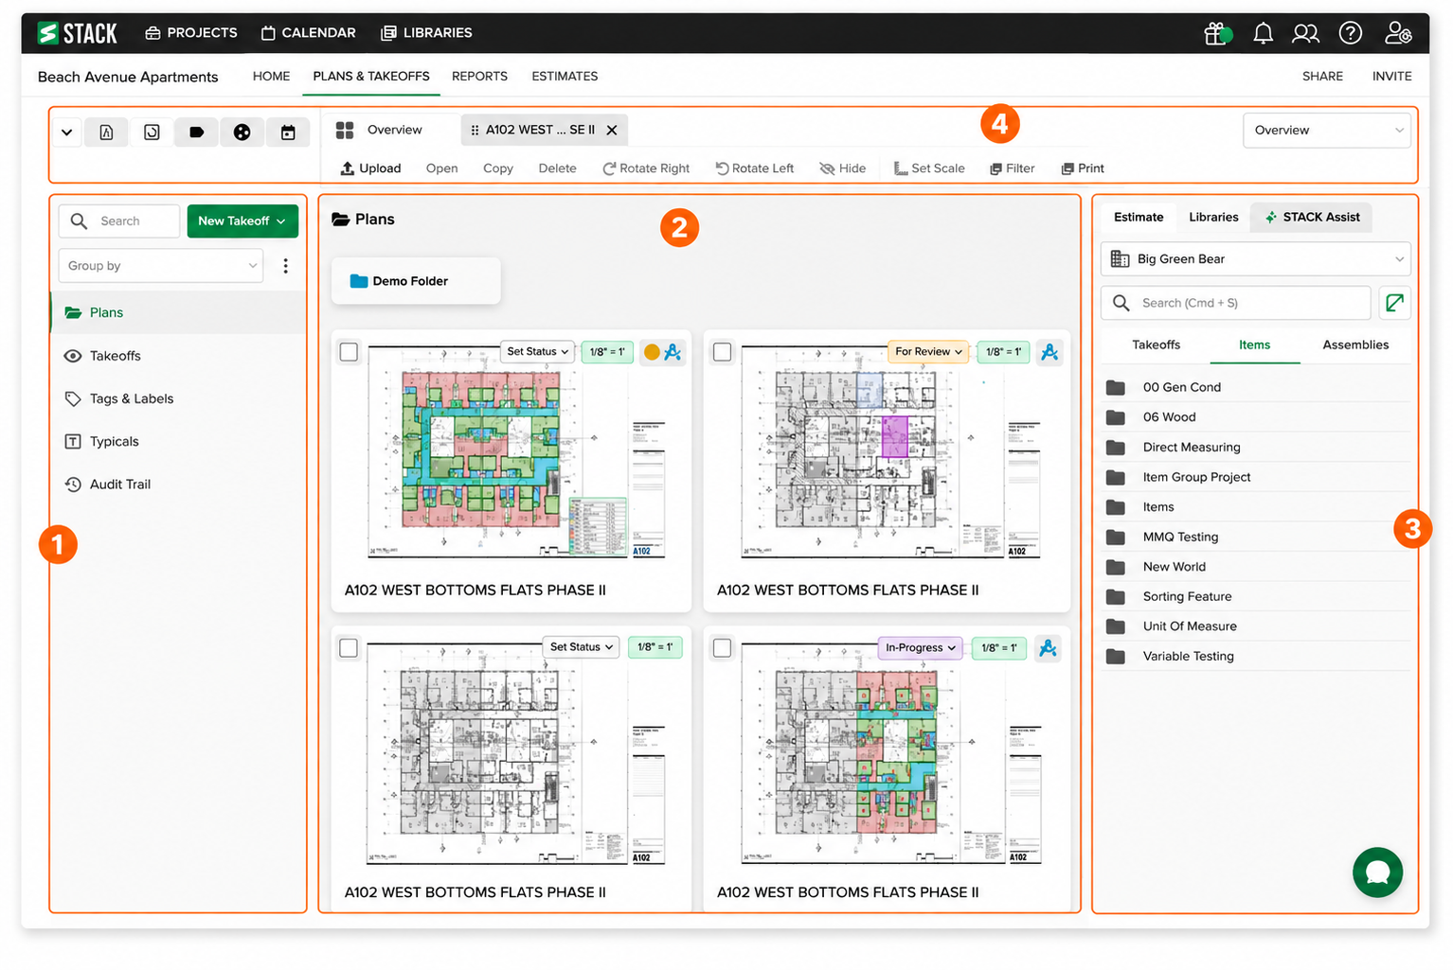Screen dimensions: 1453x970
Task: Open three-dot menu beside Group by
Action: point(285,266)
